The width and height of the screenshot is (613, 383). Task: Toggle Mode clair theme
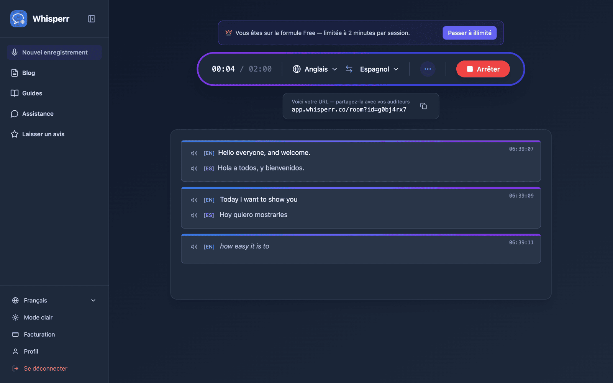[54, 318]
